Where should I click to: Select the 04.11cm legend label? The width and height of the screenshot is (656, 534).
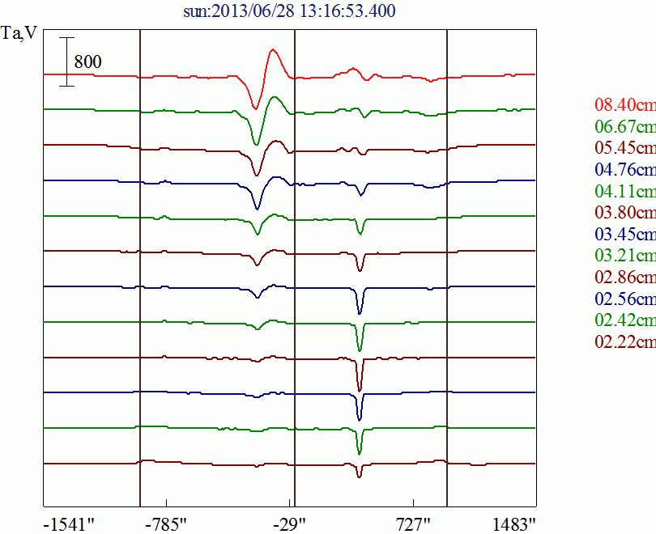click(625, 191)
